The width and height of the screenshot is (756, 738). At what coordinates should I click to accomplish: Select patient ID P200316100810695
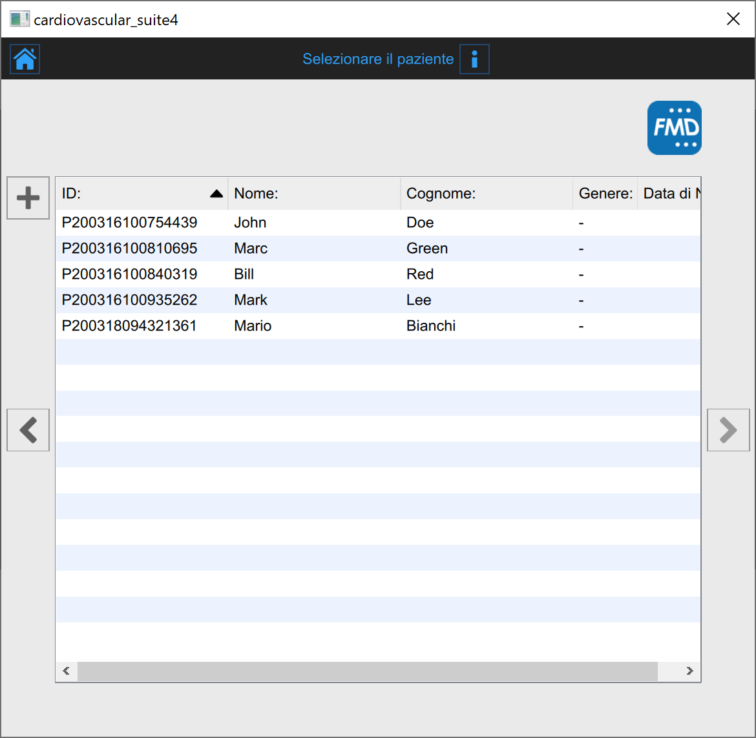(129, 249)
